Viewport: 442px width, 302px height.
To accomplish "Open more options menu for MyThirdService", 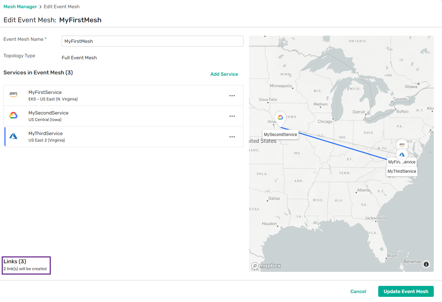I will point(232,137).
